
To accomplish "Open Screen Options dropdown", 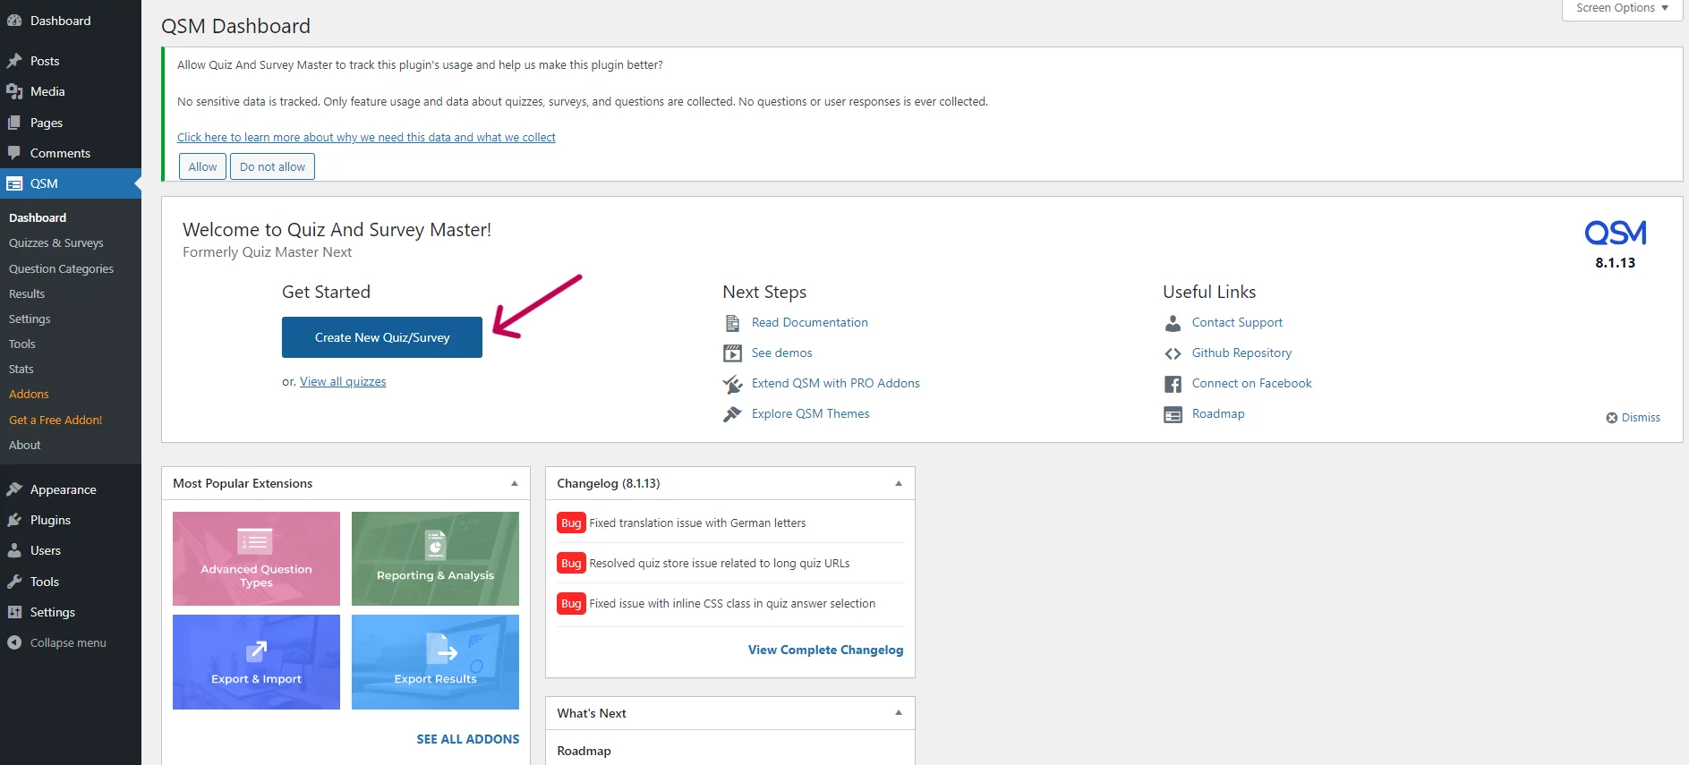I will [1622, 9].
